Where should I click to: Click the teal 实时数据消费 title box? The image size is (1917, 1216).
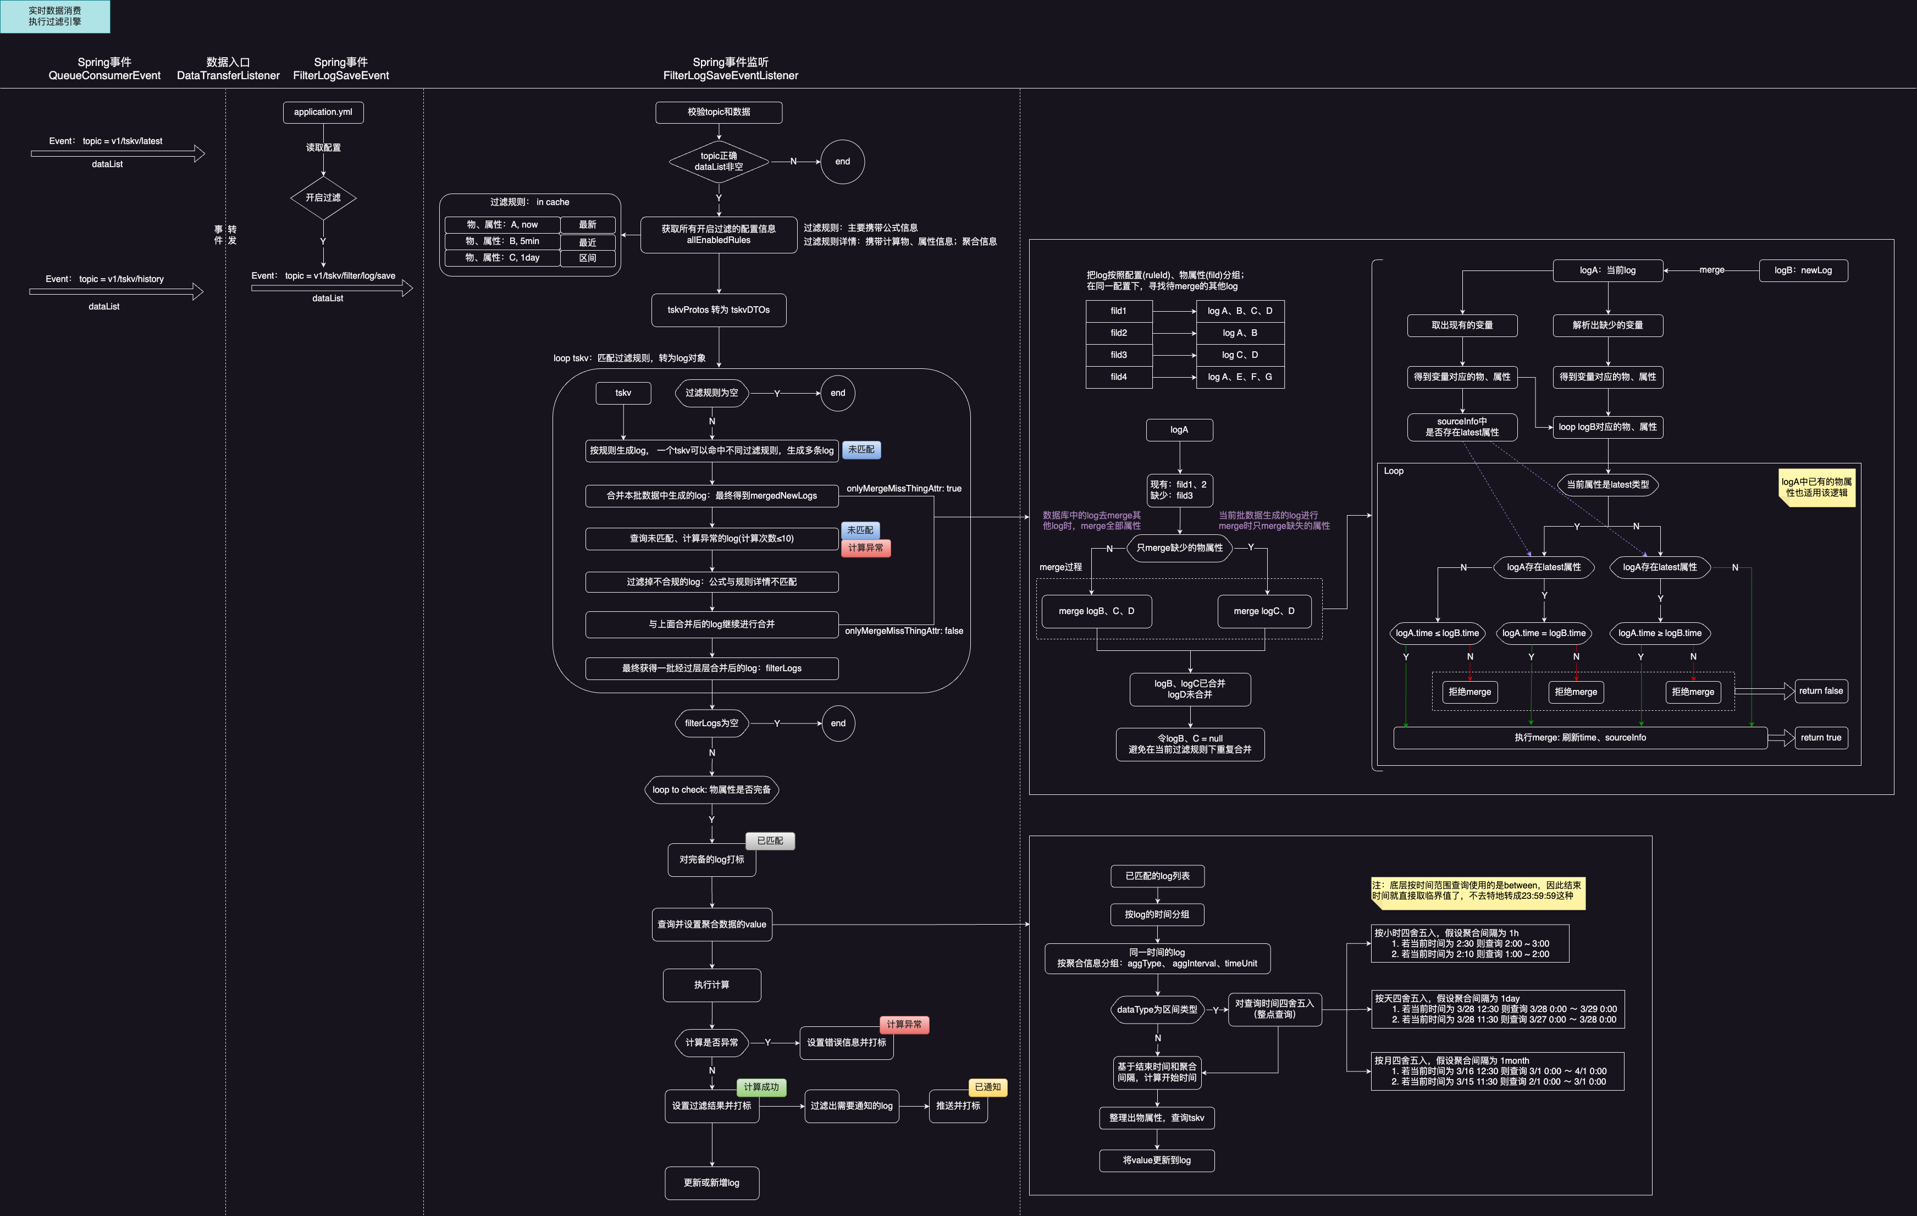click(x=55, y=16)
